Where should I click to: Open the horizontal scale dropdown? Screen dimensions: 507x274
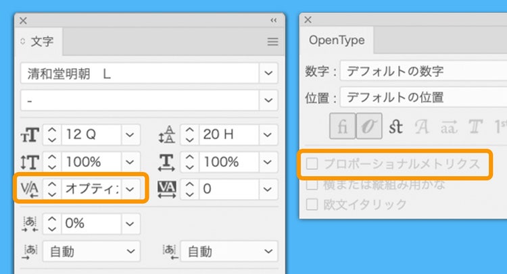coord(268,162)
